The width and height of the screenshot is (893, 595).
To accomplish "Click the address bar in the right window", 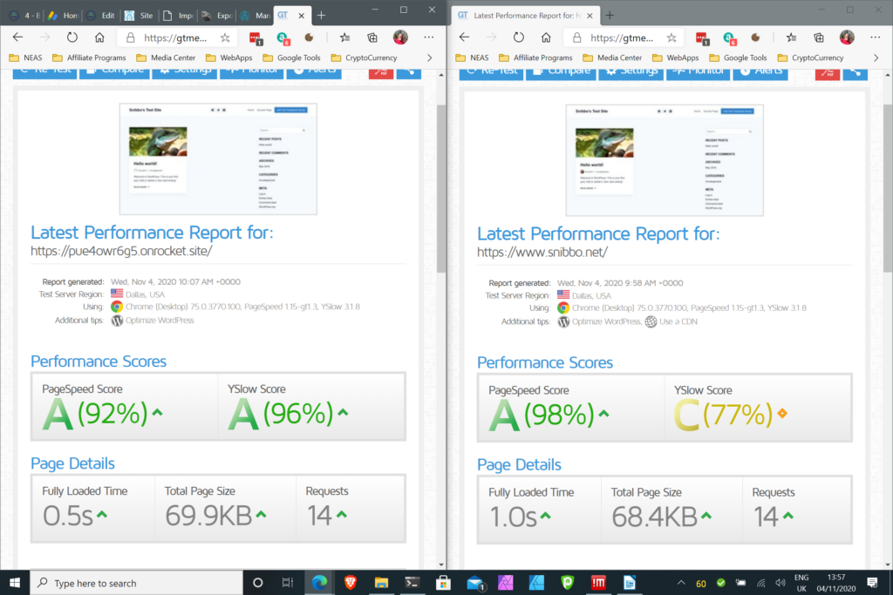I will pyautogui.click(x=624, y=37).
